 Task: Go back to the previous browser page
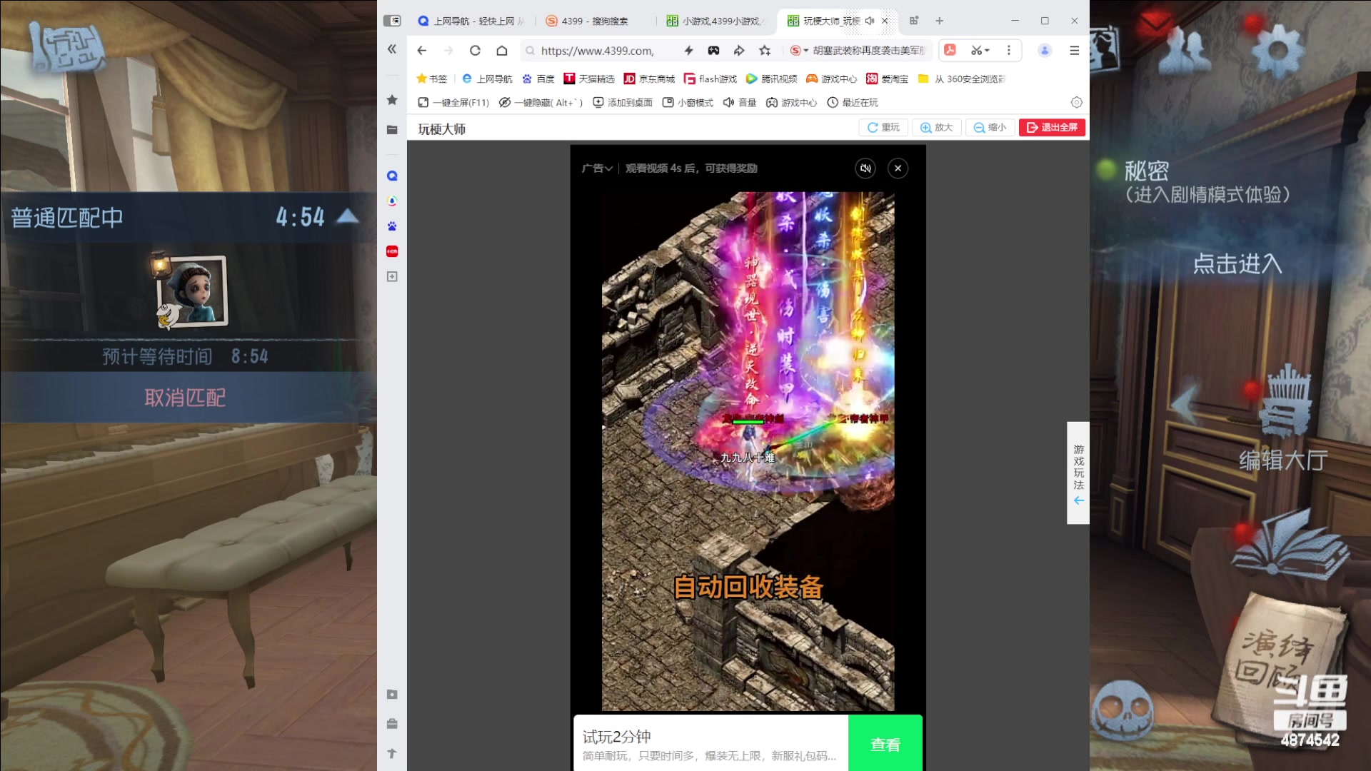[x=422, y=51]
